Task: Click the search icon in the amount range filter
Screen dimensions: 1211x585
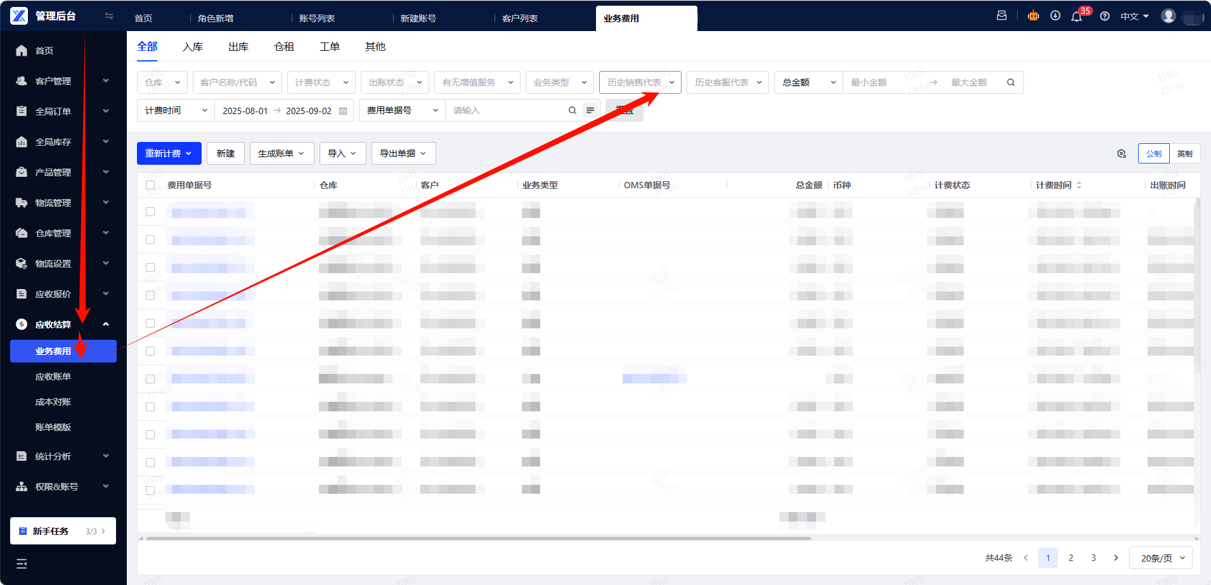Action: pos(1011,82)
